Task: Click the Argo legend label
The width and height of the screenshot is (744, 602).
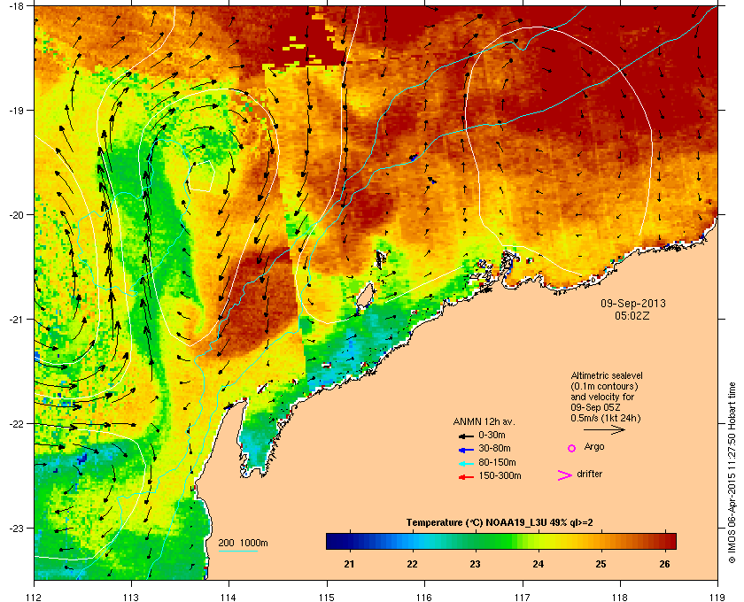Action: point(594,447)
